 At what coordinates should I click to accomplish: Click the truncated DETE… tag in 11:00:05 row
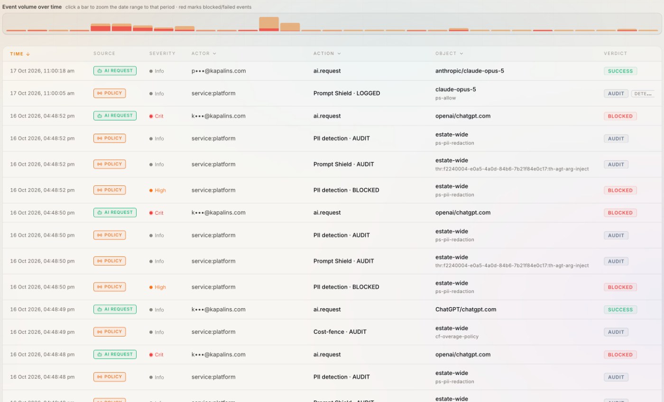click(643, 93)
